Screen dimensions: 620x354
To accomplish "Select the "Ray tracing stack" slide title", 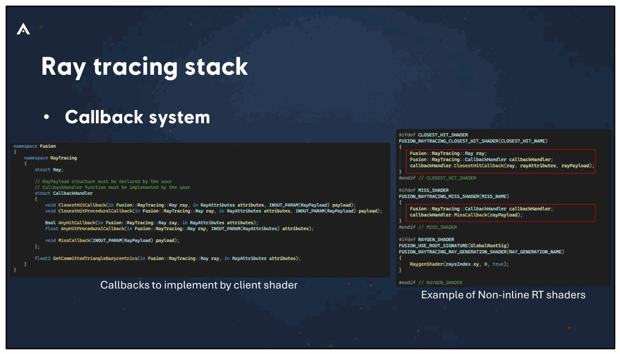I will pyautogui.click(x=145, y=67).
